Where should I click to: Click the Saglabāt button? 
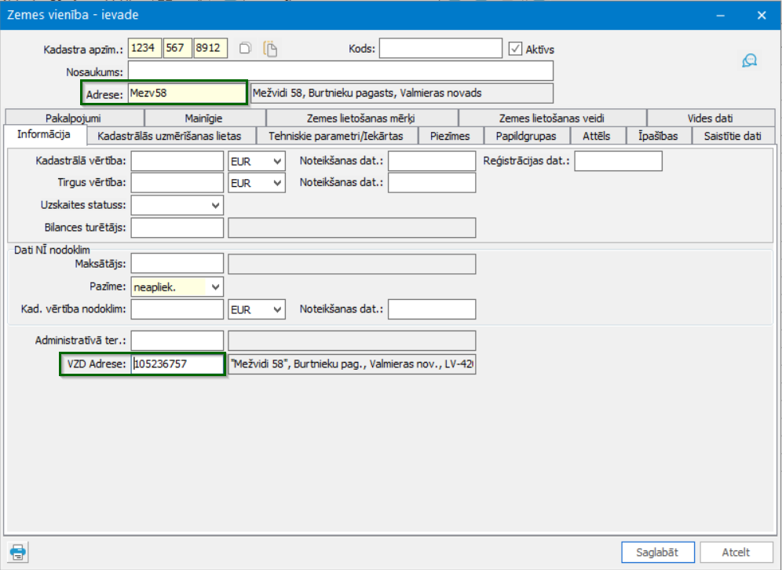658,552
